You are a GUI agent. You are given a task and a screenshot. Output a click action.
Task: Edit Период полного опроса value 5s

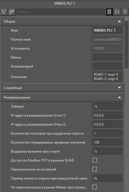[x=107, y=178]
